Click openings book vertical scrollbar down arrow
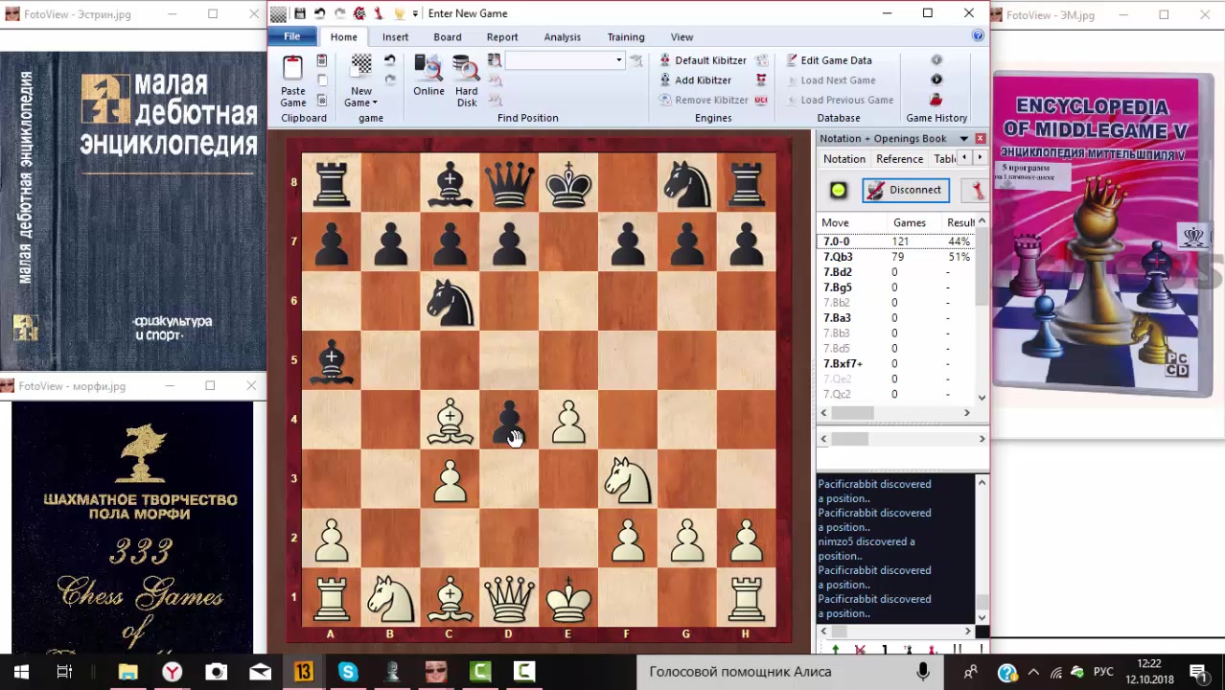The image size is (1225, 690). [x=982, y=398]
